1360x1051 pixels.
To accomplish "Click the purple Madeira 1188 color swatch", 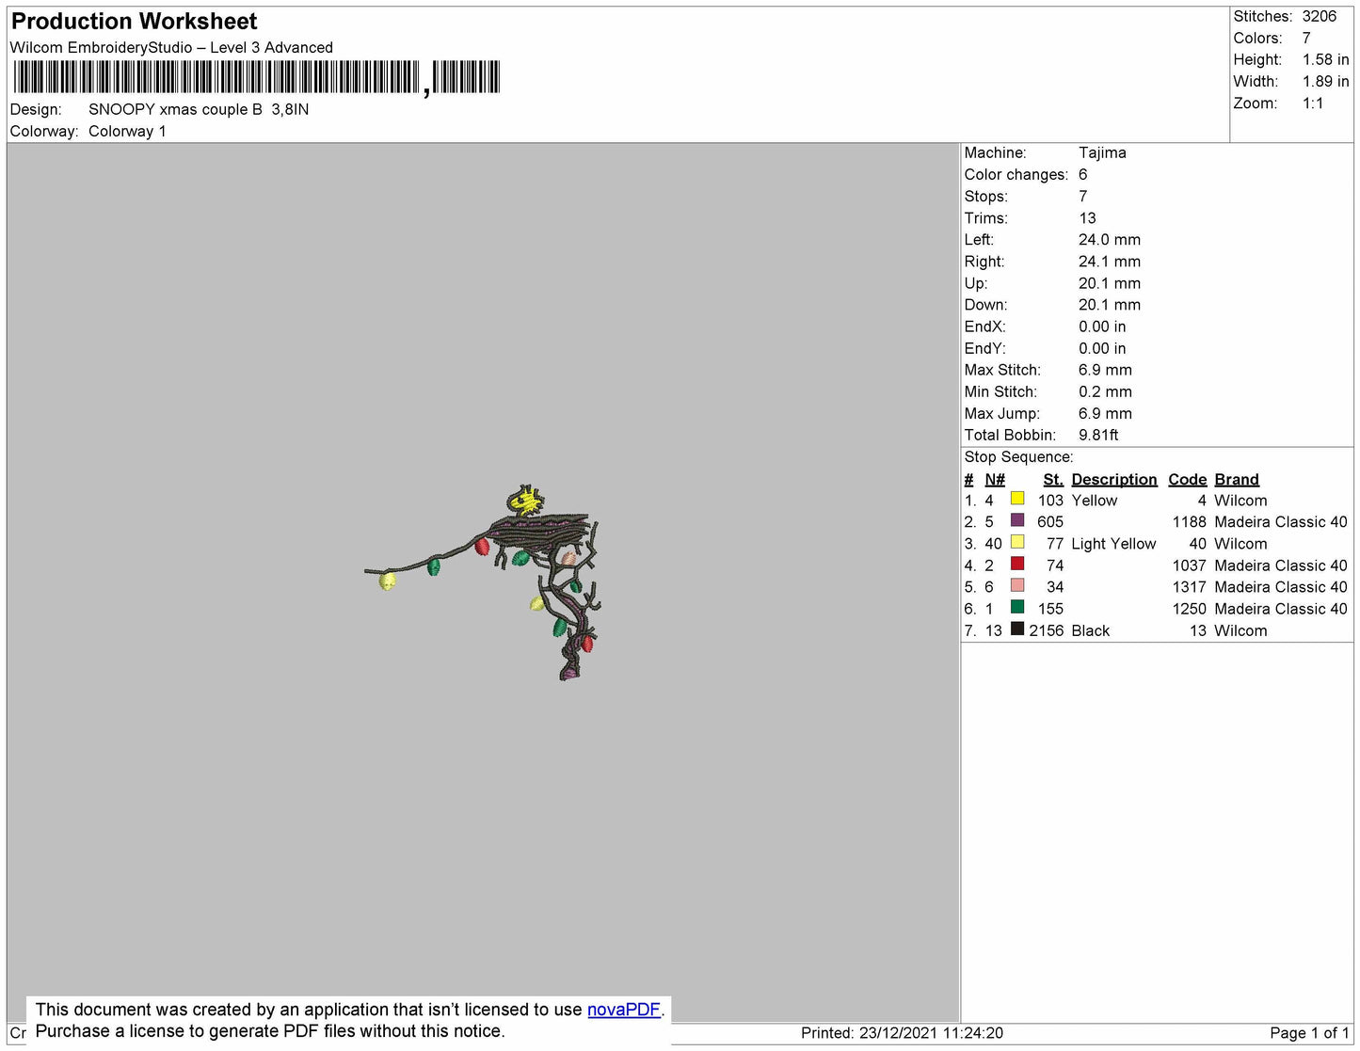I will point(1017,520).
